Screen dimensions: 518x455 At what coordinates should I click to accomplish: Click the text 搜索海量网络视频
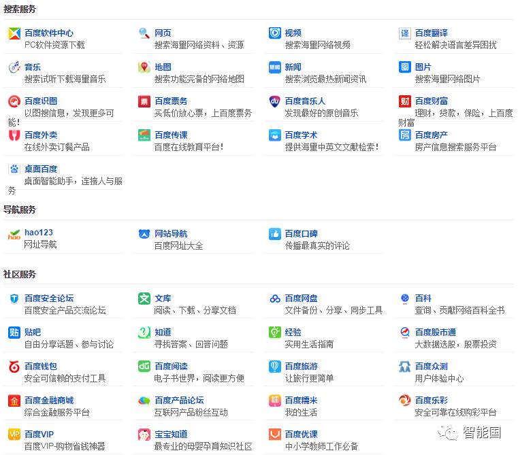317,46
